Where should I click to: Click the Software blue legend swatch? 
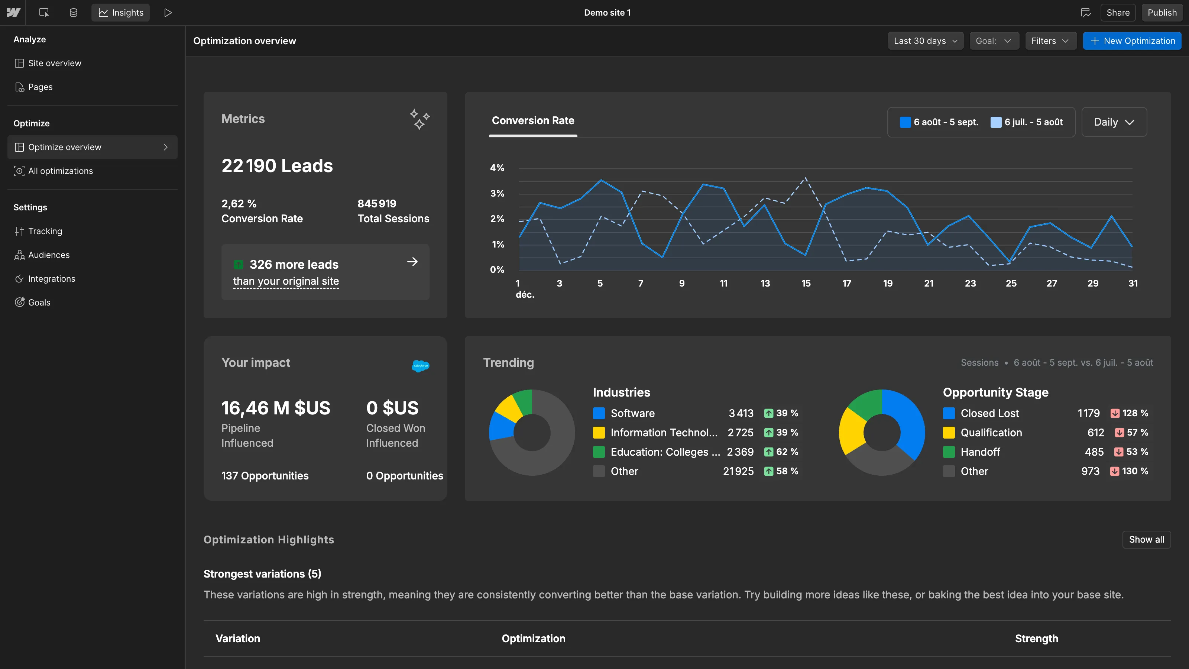[599, 413]
